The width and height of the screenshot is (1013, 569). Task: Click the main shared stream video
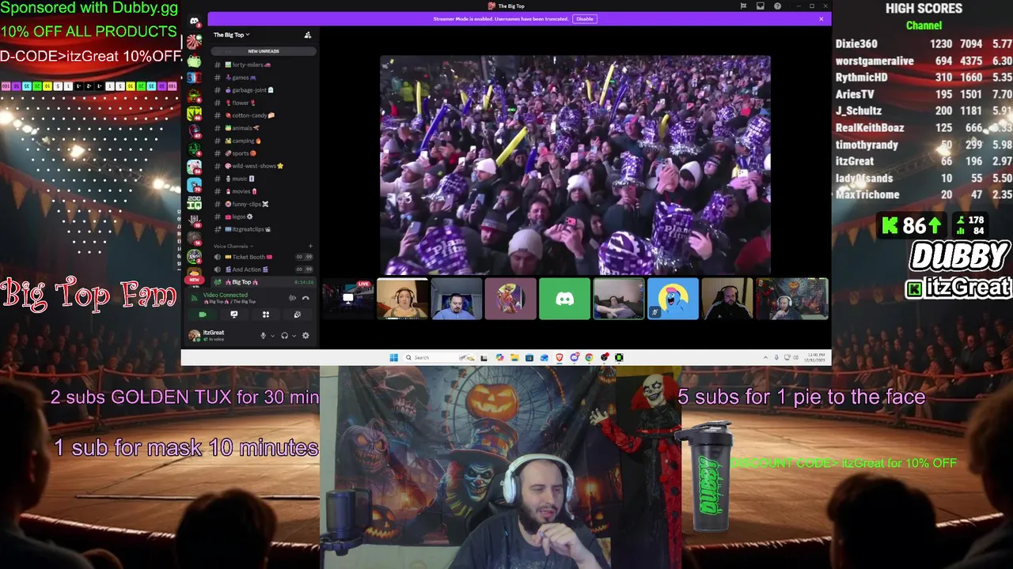pyautogui.click(x=575, y=165)
